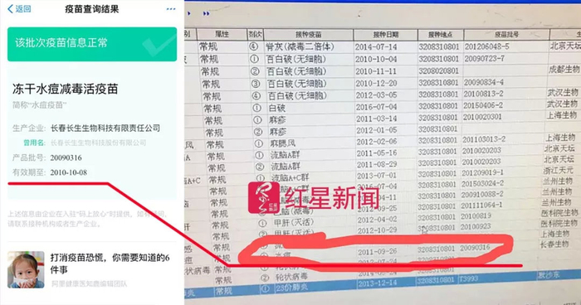The width and height of the screenshot is (581, 305).
Task: Select batch cell 201206048-5
Action: 487,46
